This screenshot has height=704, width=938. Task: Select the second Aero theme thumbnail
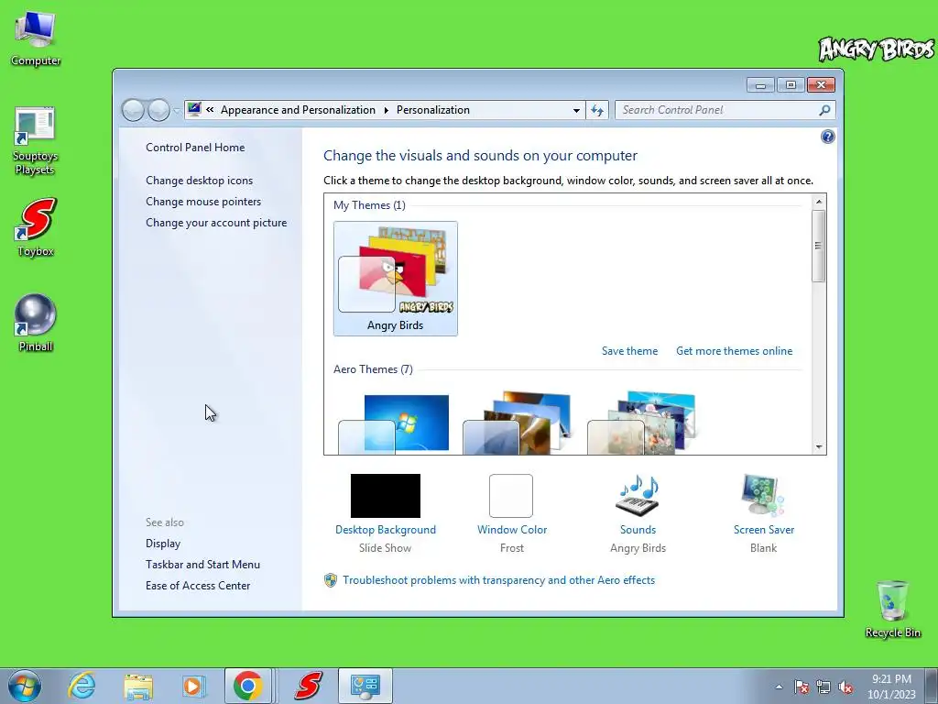pyautogui.click(x=518, y=423)
